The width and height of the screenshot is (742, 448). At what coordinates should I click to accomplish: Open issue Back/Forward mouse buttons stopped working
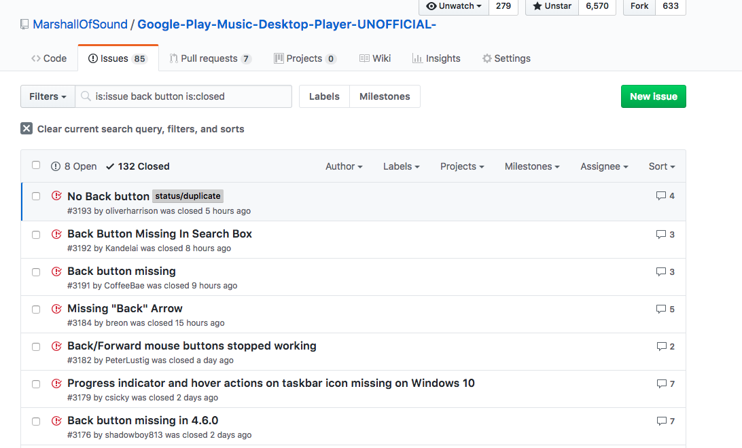pos(192,346)
